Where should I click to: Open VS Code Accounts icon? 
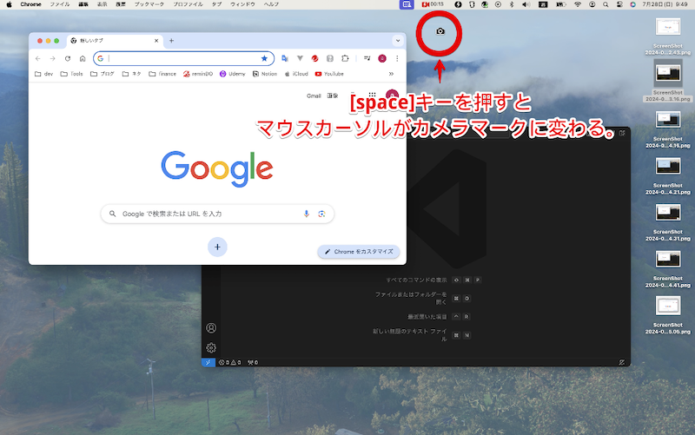pyautogui.click(x=211, y=328)
